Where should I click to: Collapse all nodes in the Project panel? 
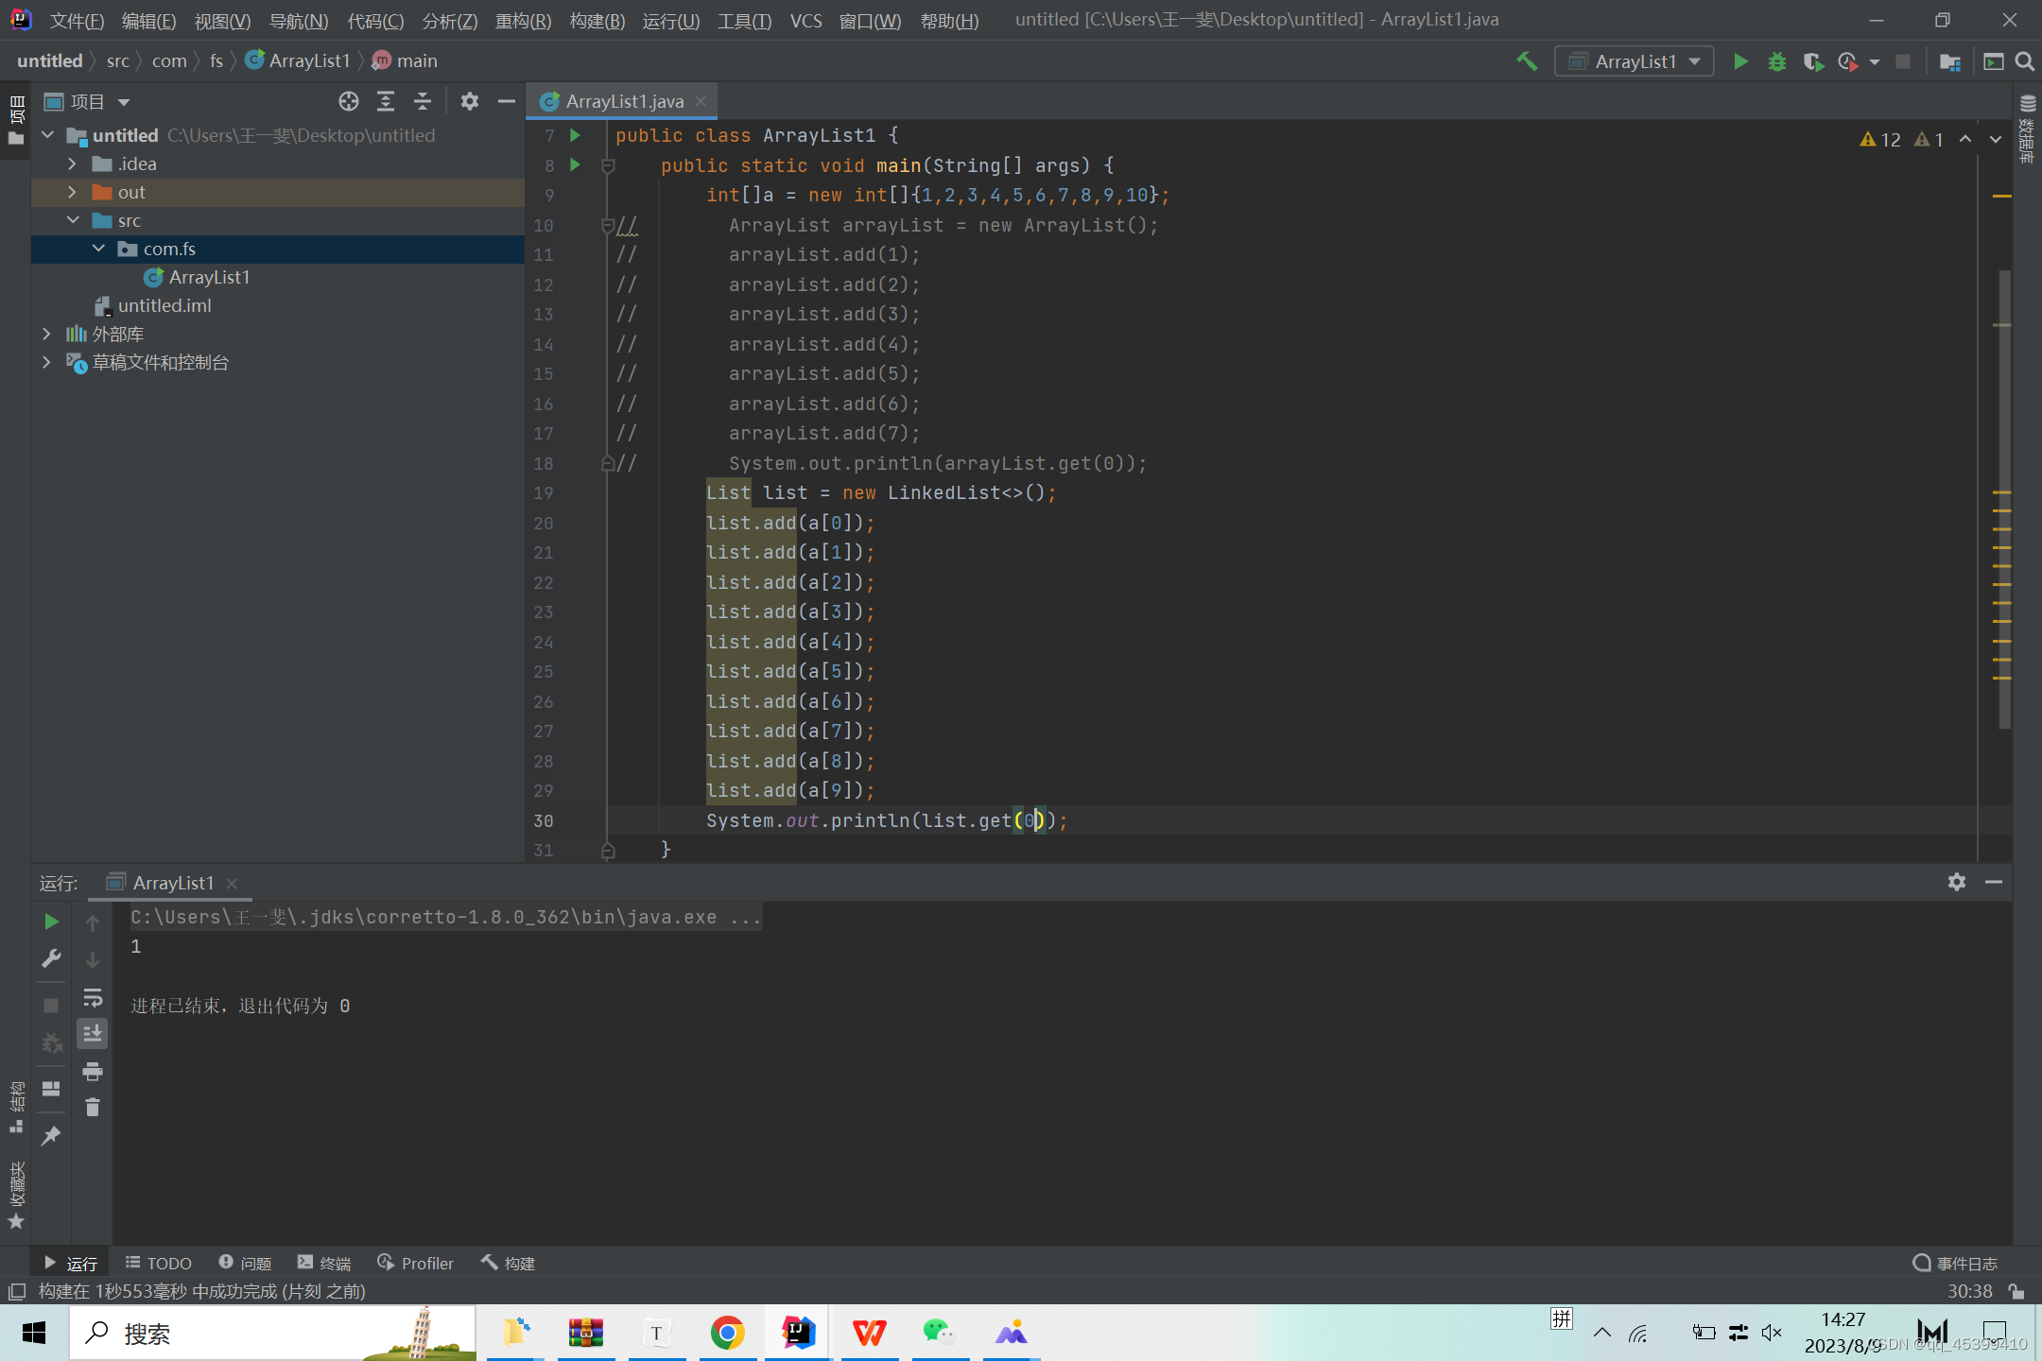click(423, 101)
